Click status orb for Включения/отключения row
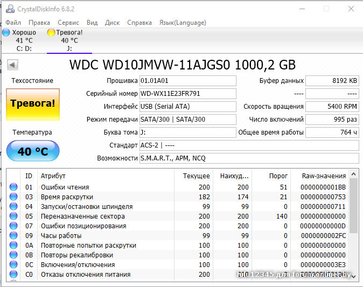Viewport: 363px width, 287px height. [x=13, y=265]
